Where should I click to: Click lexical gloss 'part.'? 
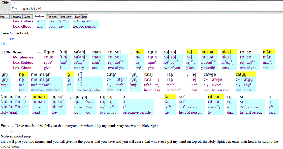coord(272,113)
